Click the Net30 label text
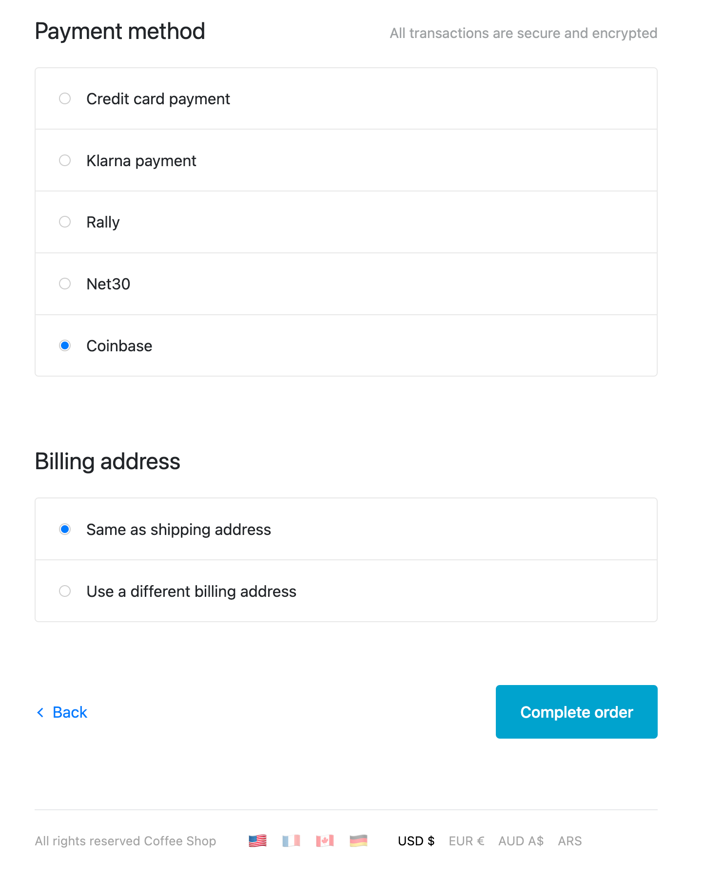The height and width of the screenshot is (877, 704). tap(108, 284)
